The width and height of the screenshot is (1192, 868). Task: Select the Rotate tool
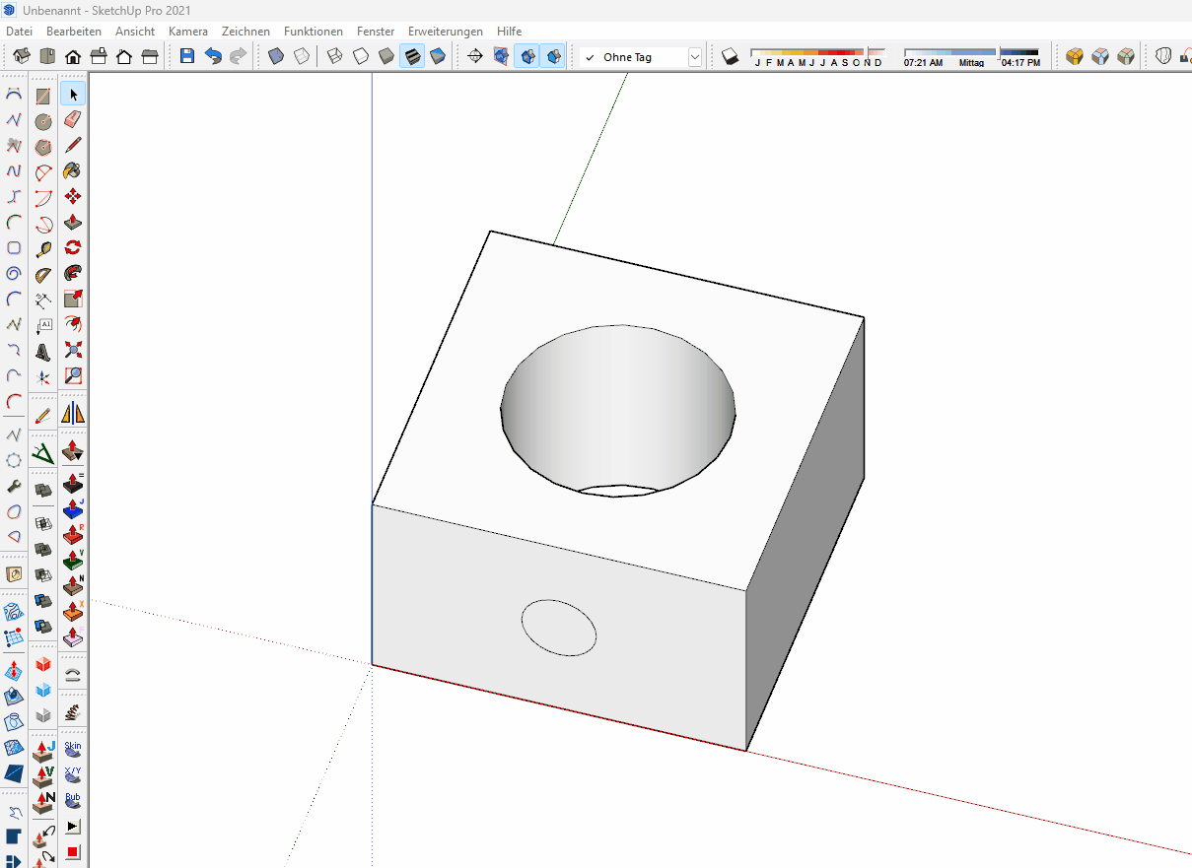point(73,248)
